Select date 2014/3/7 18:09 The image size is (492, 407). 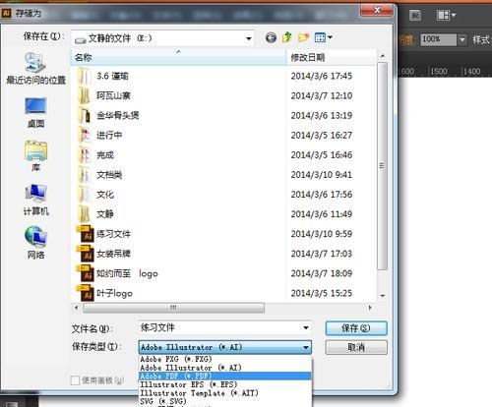pos(321,273)
